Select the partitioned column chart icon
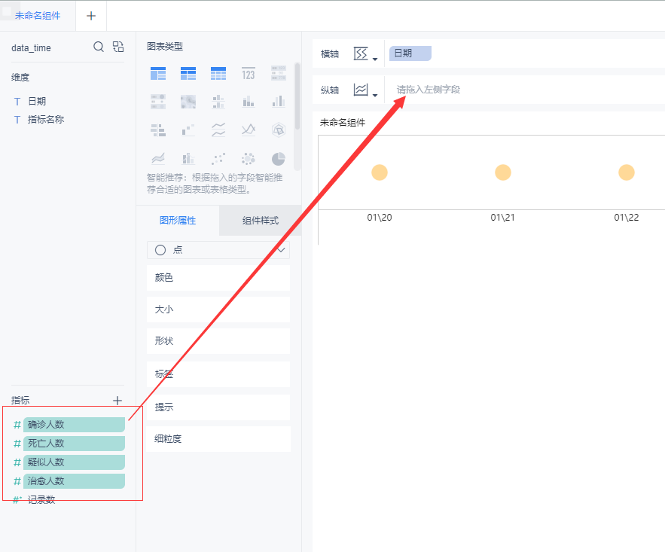 [218, 102]
